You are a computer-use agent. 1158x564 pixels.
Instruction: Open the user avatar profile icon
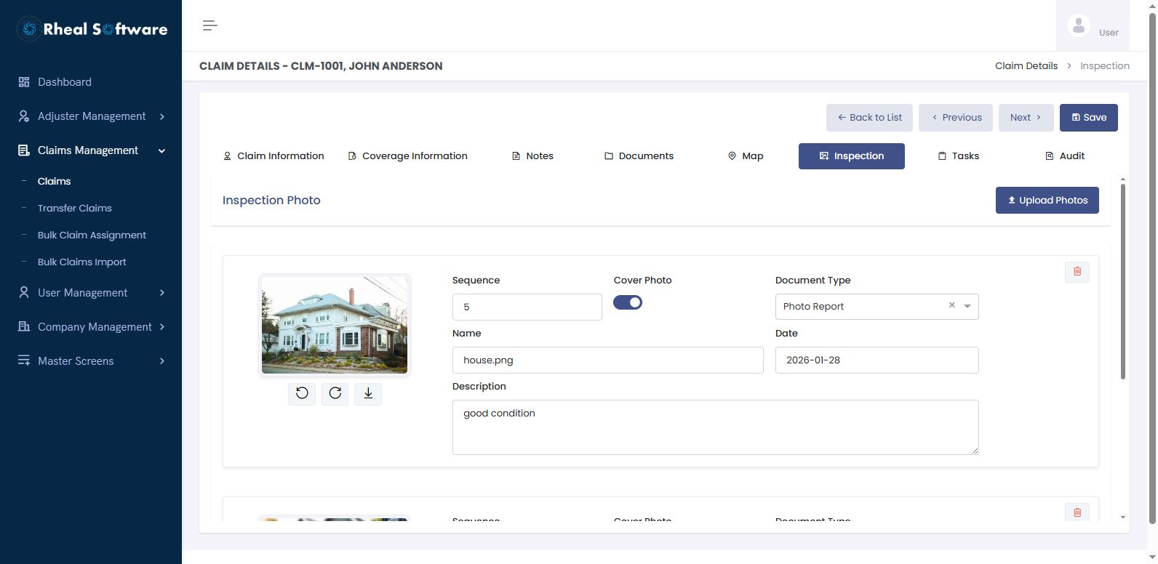click(x=1078, y=25)
